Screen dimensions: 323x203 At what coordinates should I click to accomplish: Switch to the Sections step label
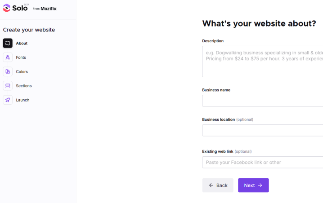(x=24, y=86)
